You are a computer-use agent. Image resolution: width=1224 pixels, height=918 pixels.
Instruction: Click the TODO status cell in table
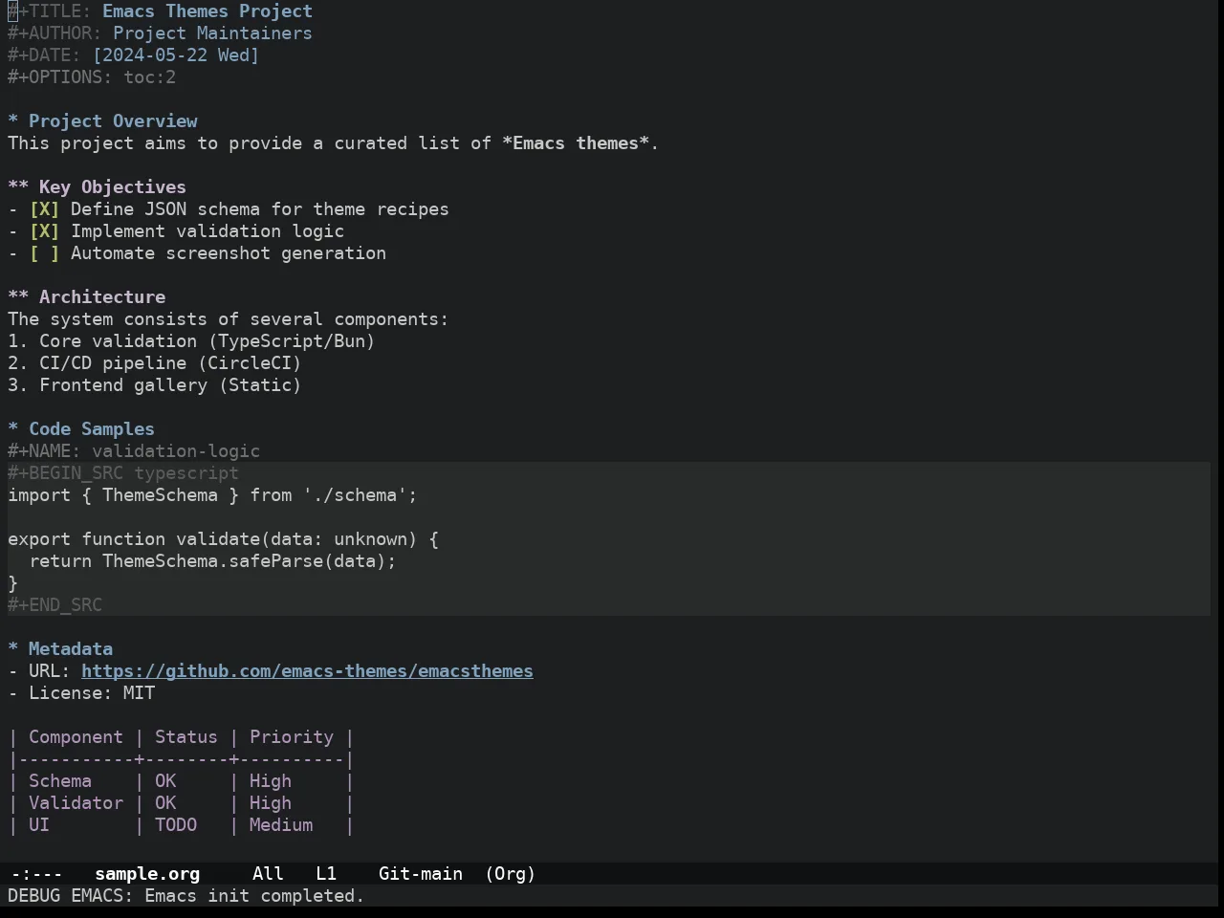(x=176, y=825)
